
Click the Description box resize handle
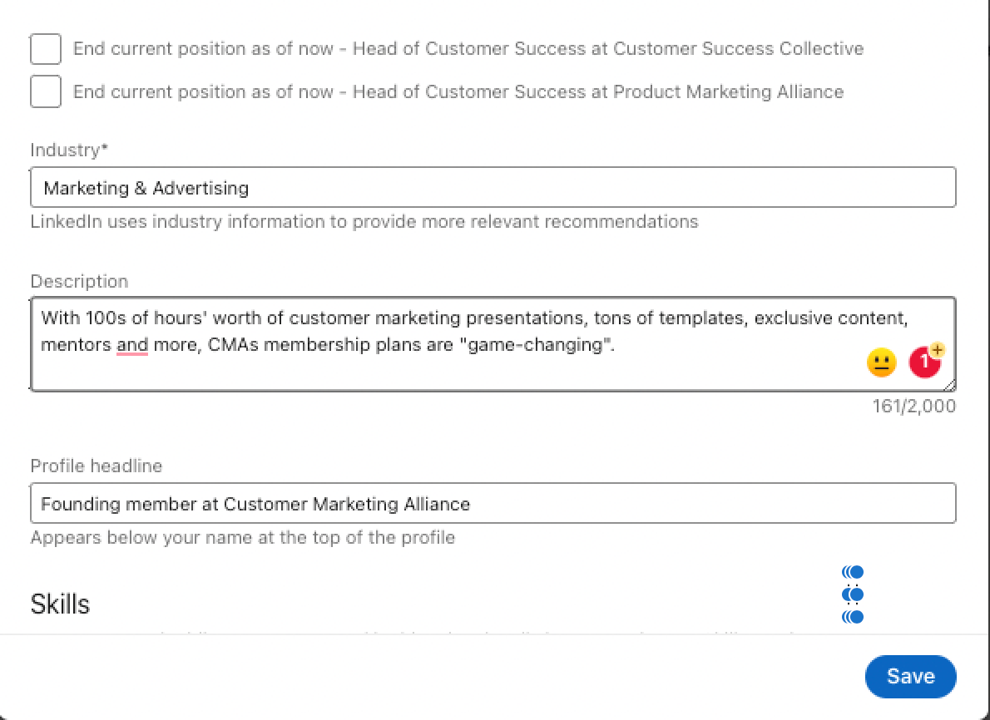point(950,385)
